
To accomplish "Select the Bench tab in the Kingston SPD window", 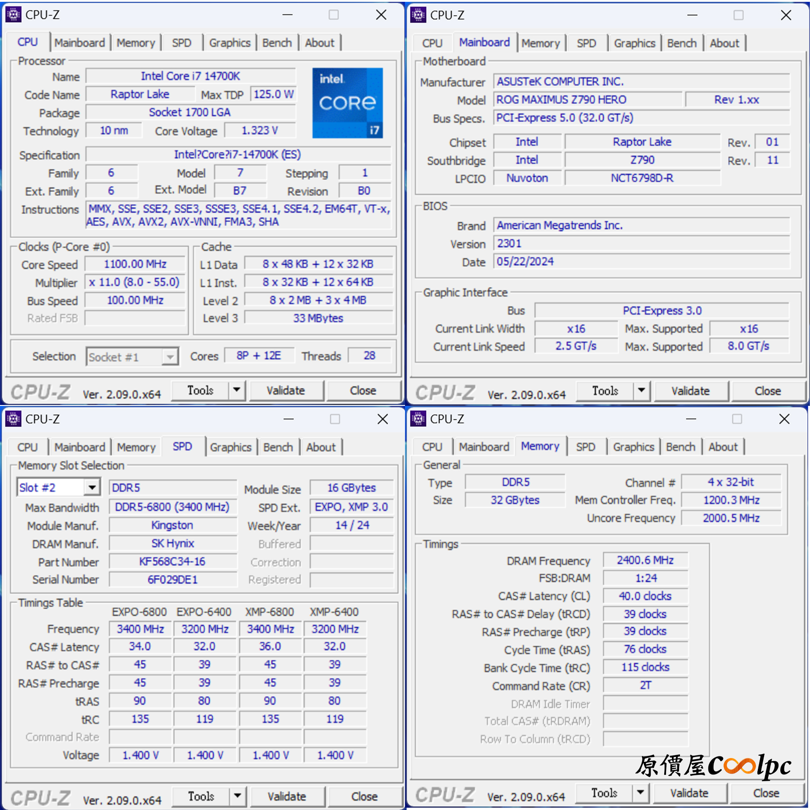I will click(278, 447).
